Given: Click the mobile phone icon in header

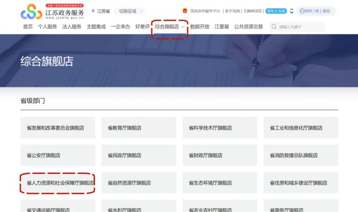Looking at the screenshot, I should tap(292, 11).
